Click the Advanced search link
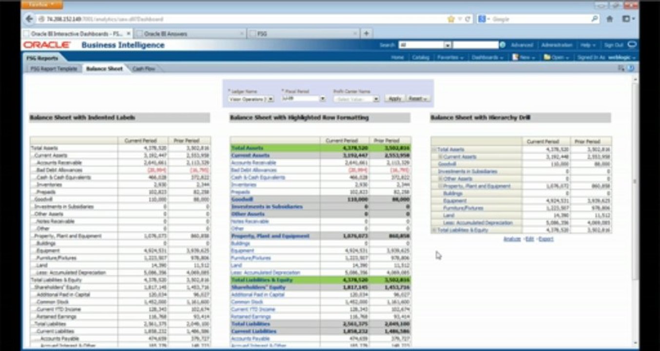 pyautogui.click(x=522, y=45)
